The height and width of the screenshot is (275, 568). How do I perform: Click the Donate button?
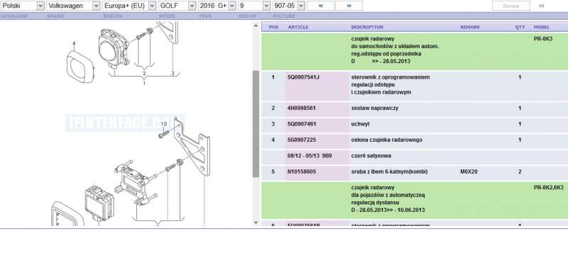510,6
